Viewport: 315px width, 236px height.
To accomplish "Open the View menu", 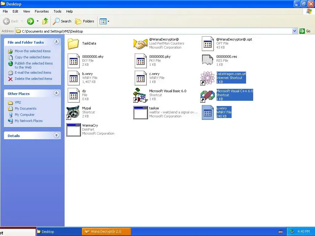I will tap(26, 11).
